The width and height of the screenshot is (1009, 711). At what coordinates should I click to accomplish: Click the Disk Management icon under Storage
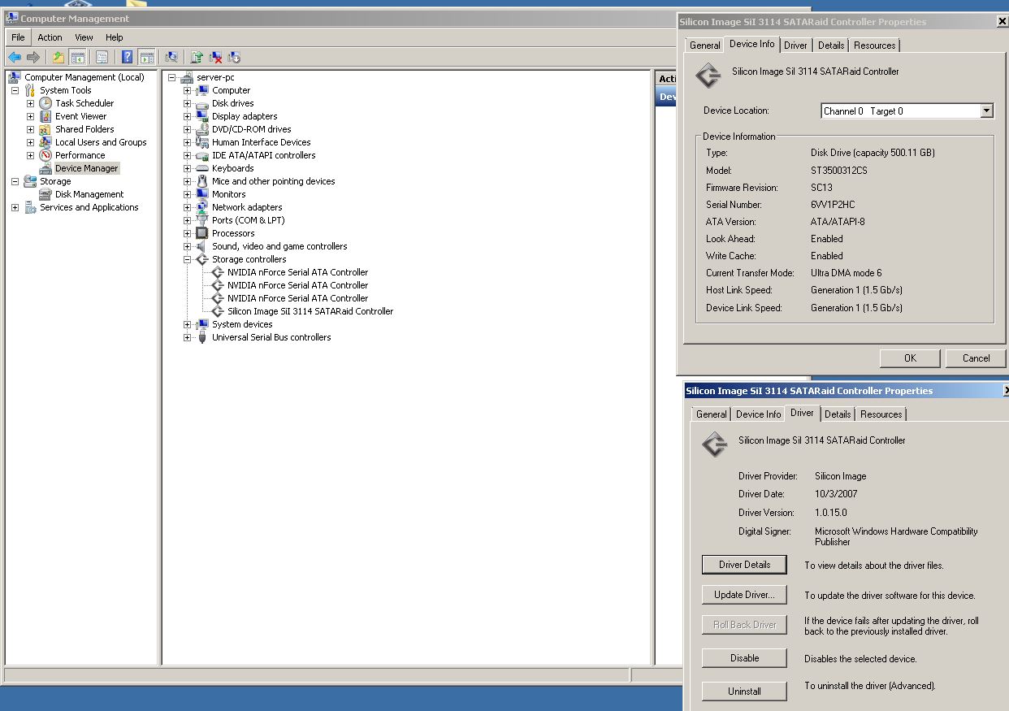tap(45, 194)
